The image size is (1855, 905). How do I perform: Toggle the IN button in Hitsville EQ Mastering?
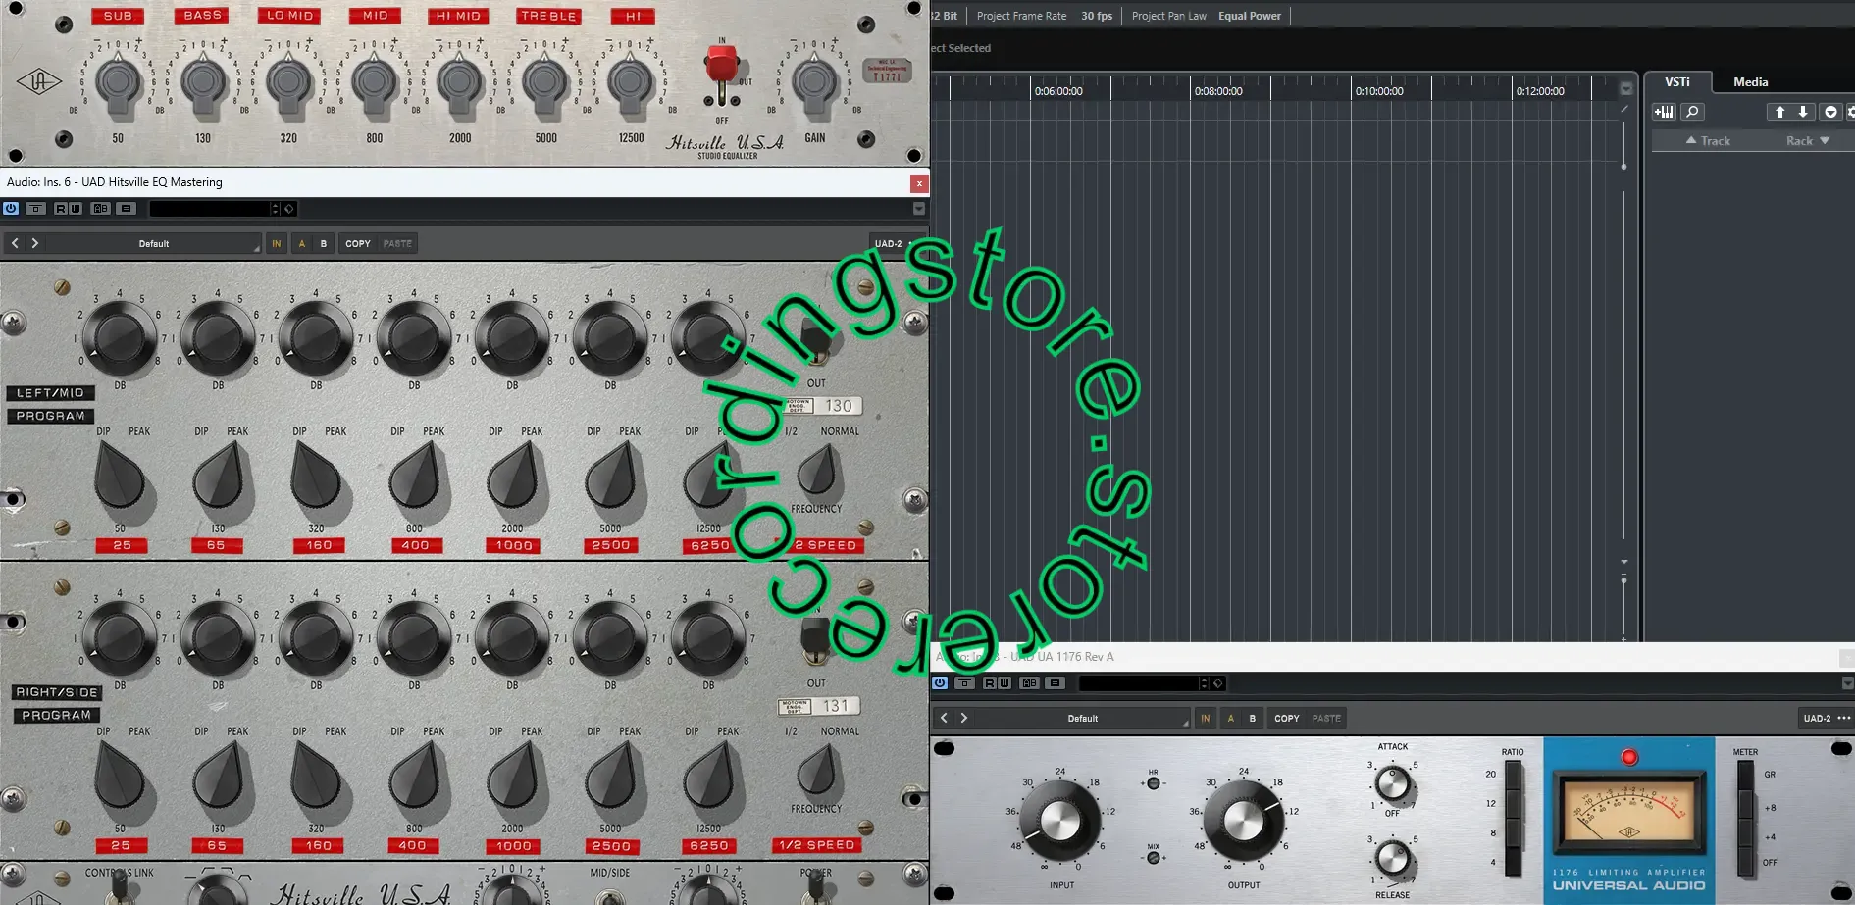(277, 243)
